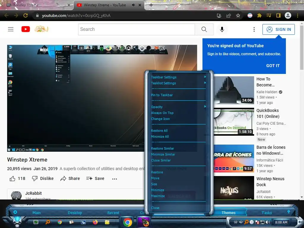Open the Tasks shelf tab

(x=267, y=213)
